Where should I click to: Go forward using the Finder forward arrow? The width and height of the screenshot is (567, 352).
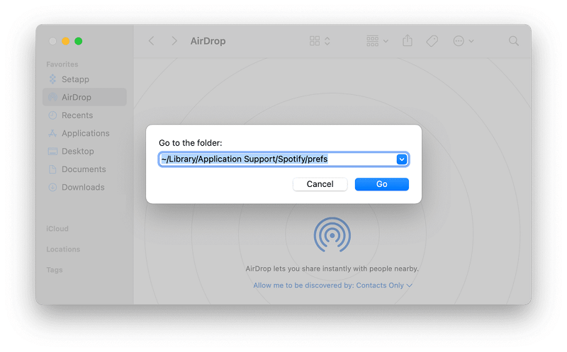tap(174, 41)
